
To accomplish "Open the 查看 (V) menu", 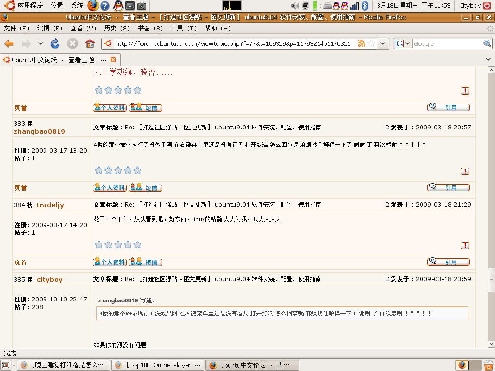I will click(x=83, y=29).
